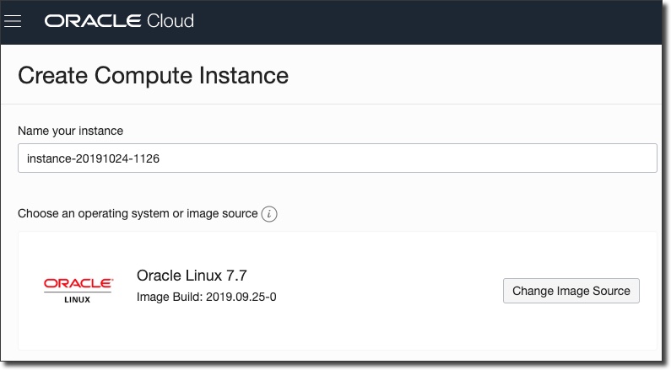Click the Choose an operating system label
This screenshot has height=370, width=671.
point(138,213)
